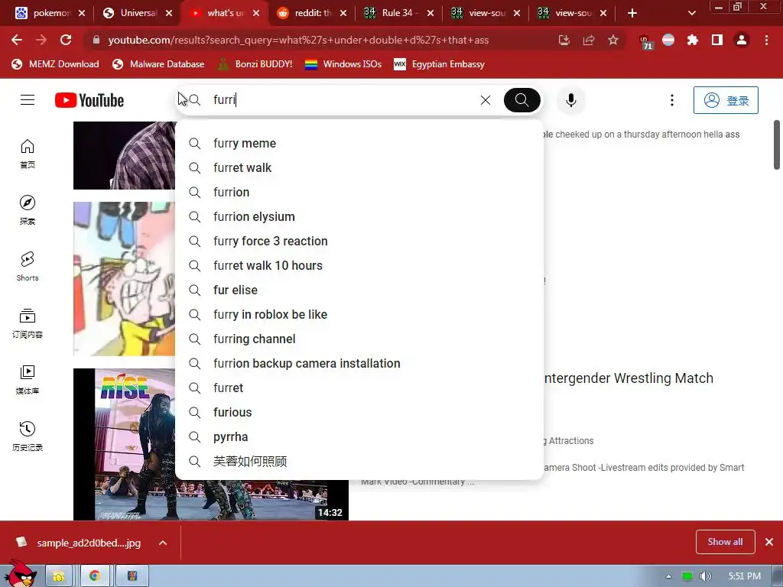Open Shorts from the sidebar

[x=28, y=267]
